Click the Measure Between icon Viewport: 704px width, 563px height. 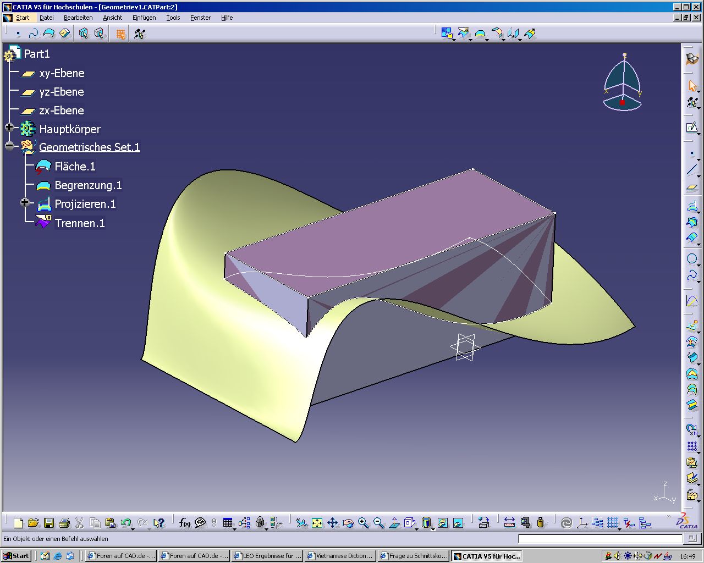(509, 522)
